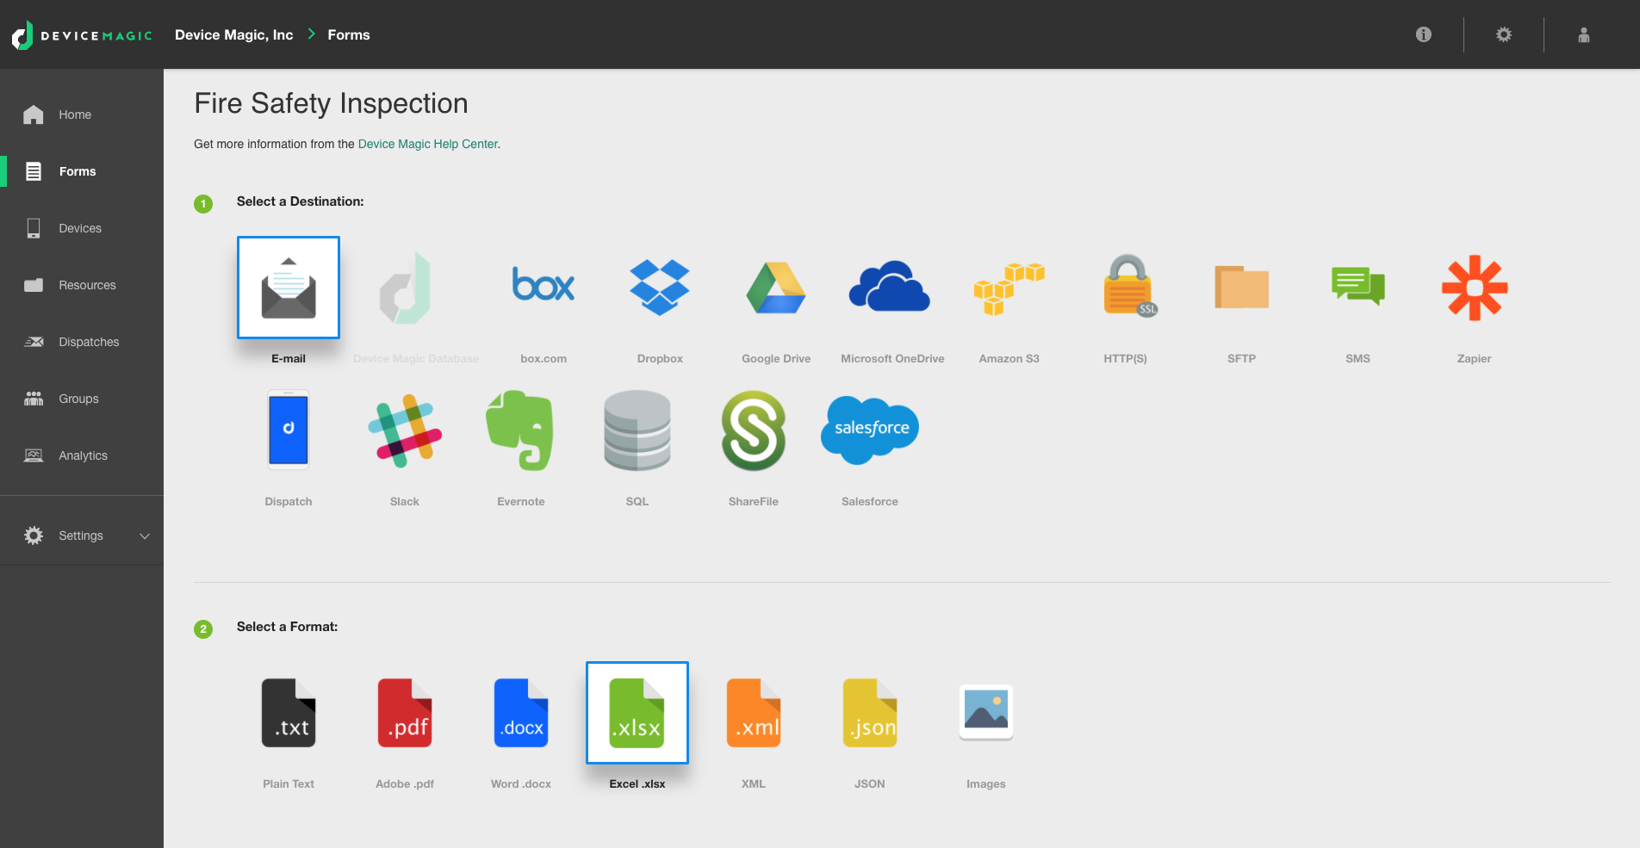Open the info icon in header
The height and width of the screenshot is (848, 1640).
[1424, 34]
